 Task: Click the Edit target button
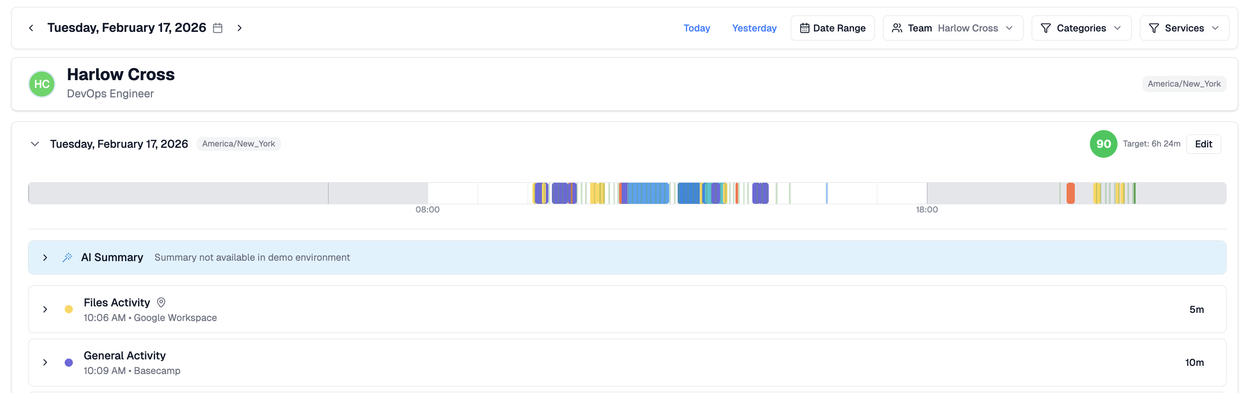[x=1203, y=144]
